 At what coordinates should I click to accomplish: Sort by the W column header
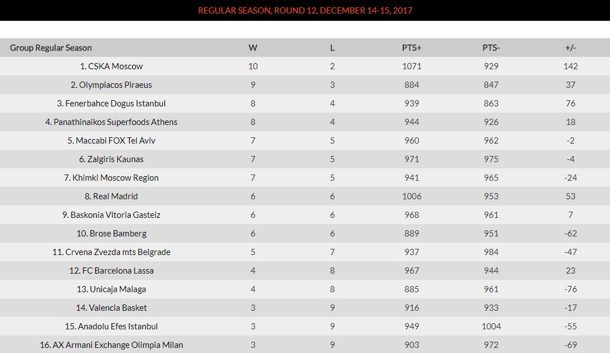tap(253, 48)
